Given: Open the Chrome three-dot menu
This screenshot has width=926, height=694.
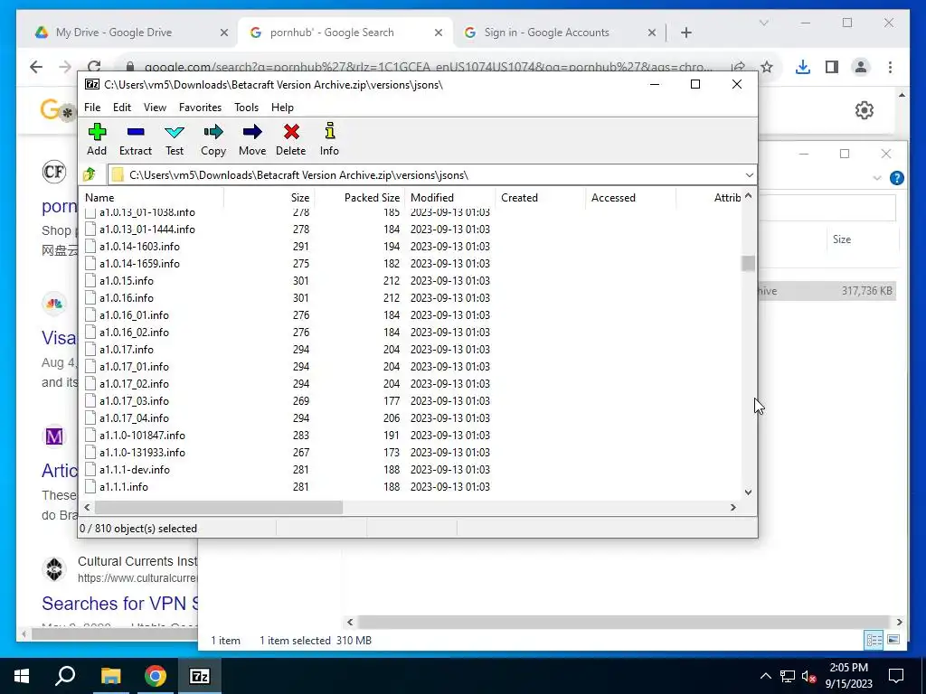Looking at the screenshot, I should coord(890,67).
